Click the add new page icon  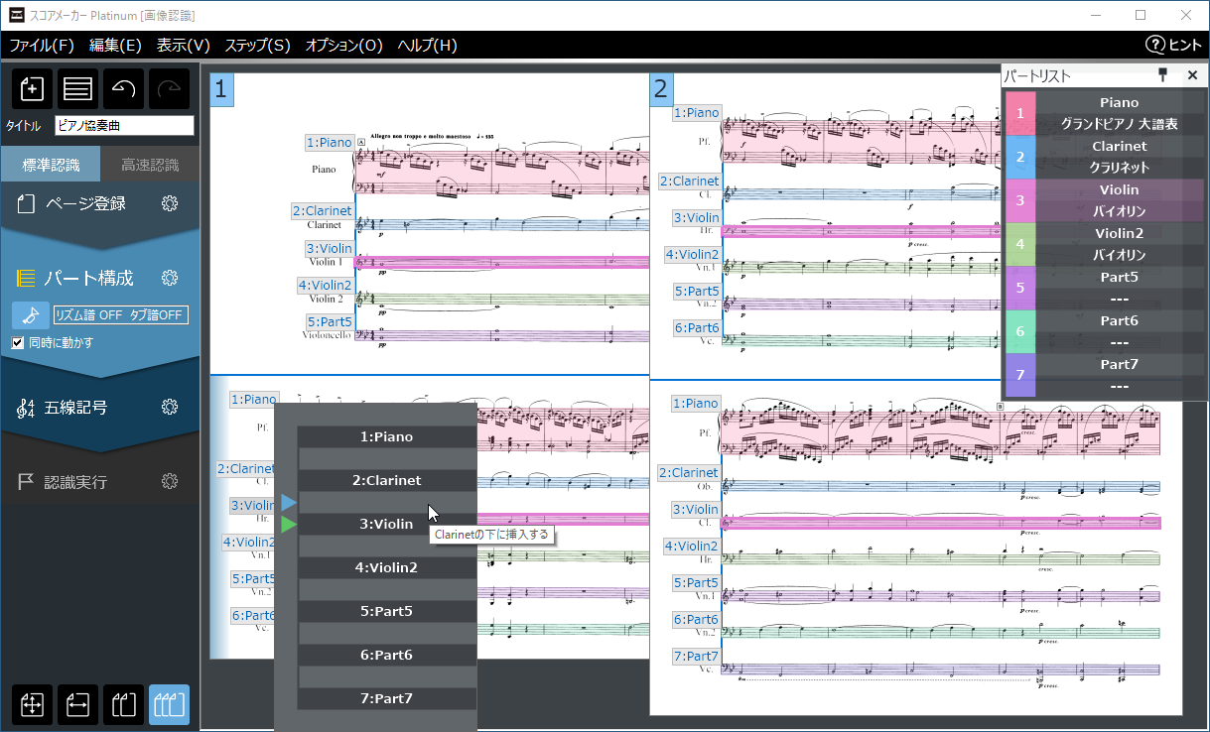pyautogui.click(x=32, y=89)
